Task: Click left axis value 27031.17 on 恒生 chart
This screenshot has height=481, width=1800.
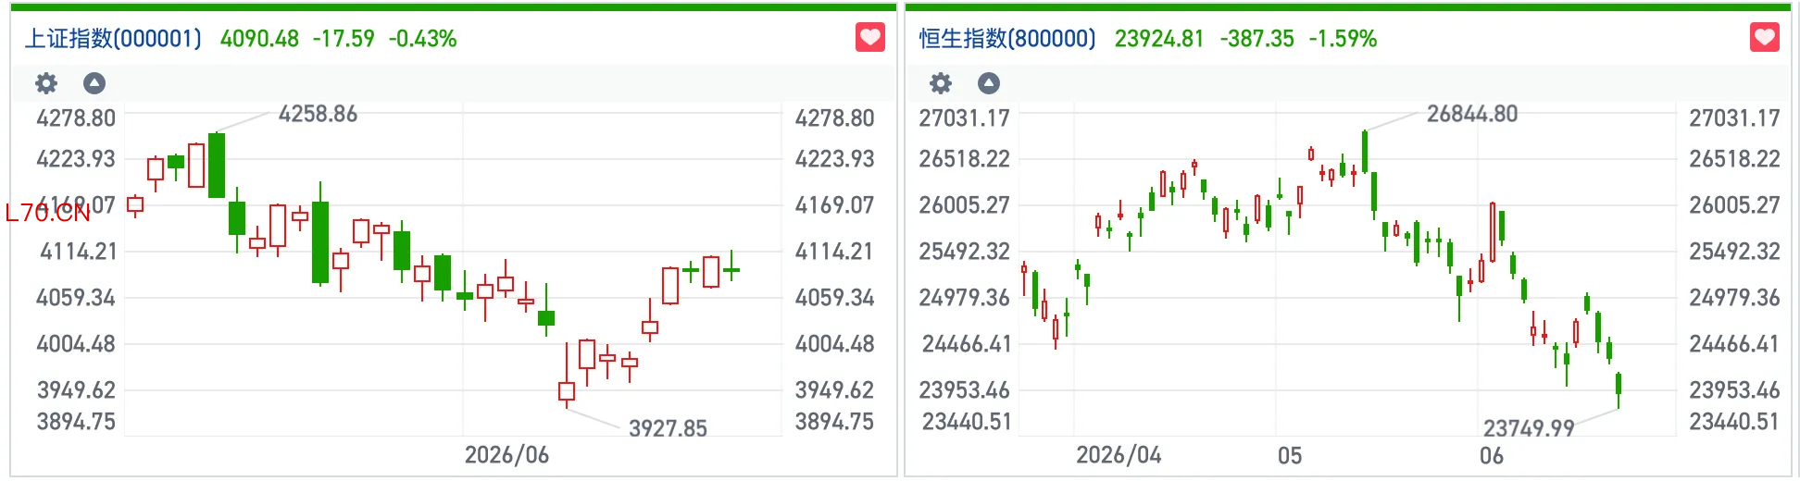Action: point(964,118)
